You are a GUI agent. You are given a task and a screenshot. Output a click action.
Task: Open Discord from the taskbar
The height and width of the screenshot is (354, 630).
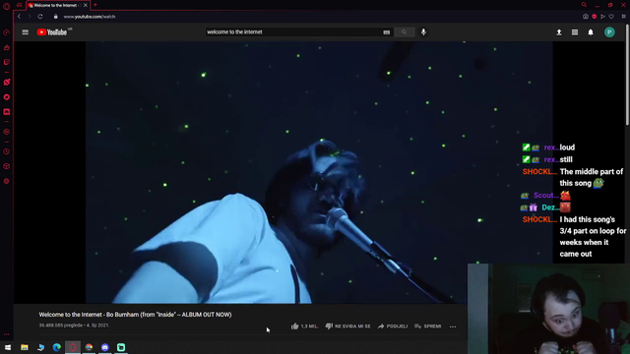coord(105,347)
